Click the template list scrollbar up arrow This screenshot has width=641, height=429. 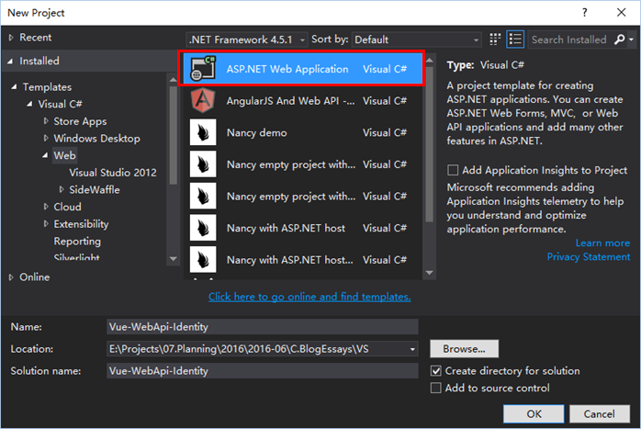coord(429,60)
